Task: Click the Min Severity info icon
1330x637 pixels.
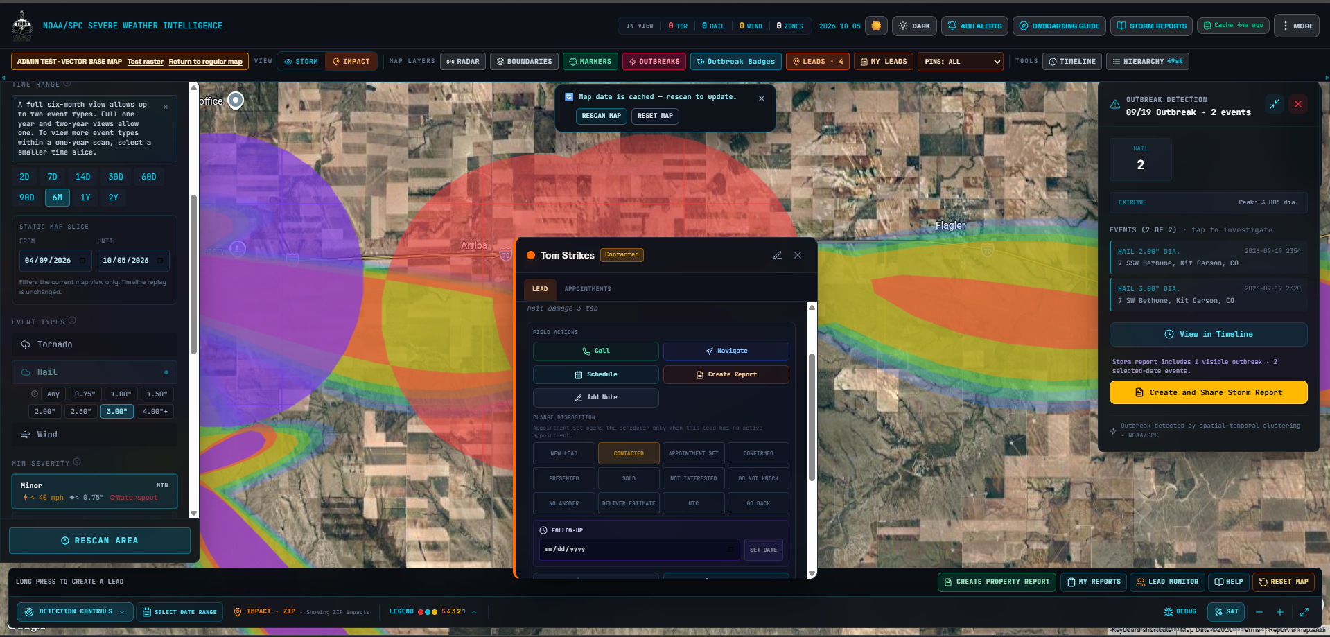Action: coord(77,462)
